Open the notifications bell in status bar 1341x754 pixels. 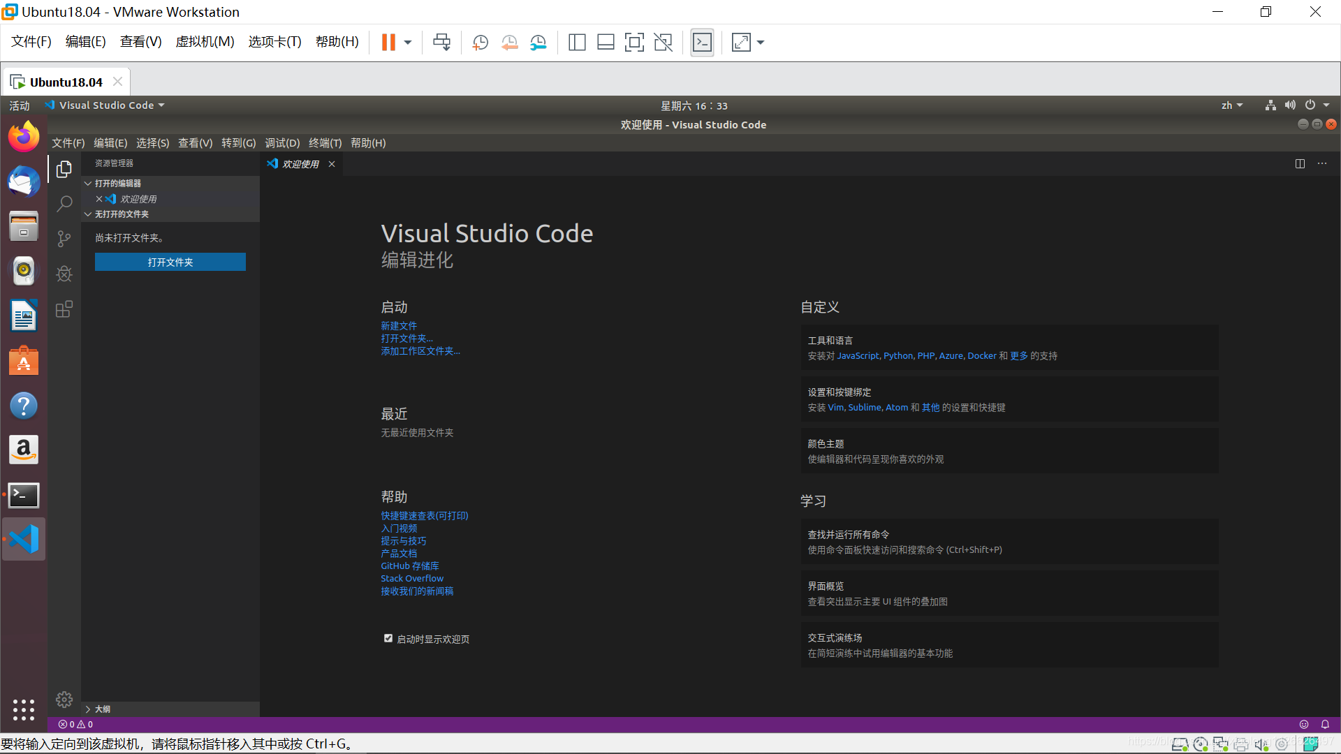1325,725
